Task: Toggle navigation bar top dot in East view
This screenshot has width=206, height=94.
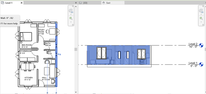Action: click(203, 6)
